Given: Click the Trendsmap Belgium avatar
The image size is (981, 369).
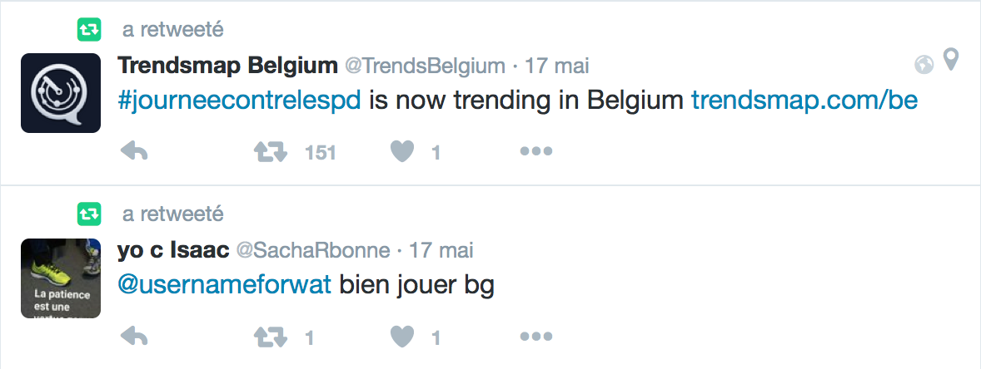Looking at the screenshot, I should 61,93.
